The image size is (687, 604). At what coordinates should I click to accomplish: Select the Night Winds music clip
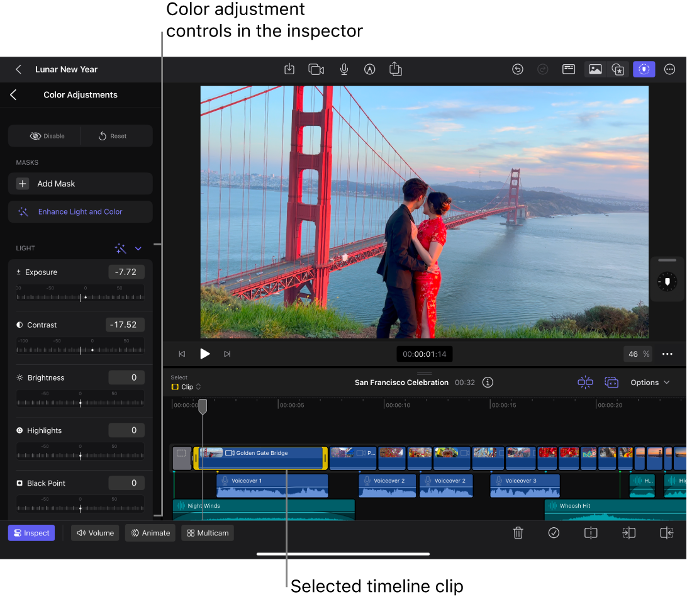[264, 510]
